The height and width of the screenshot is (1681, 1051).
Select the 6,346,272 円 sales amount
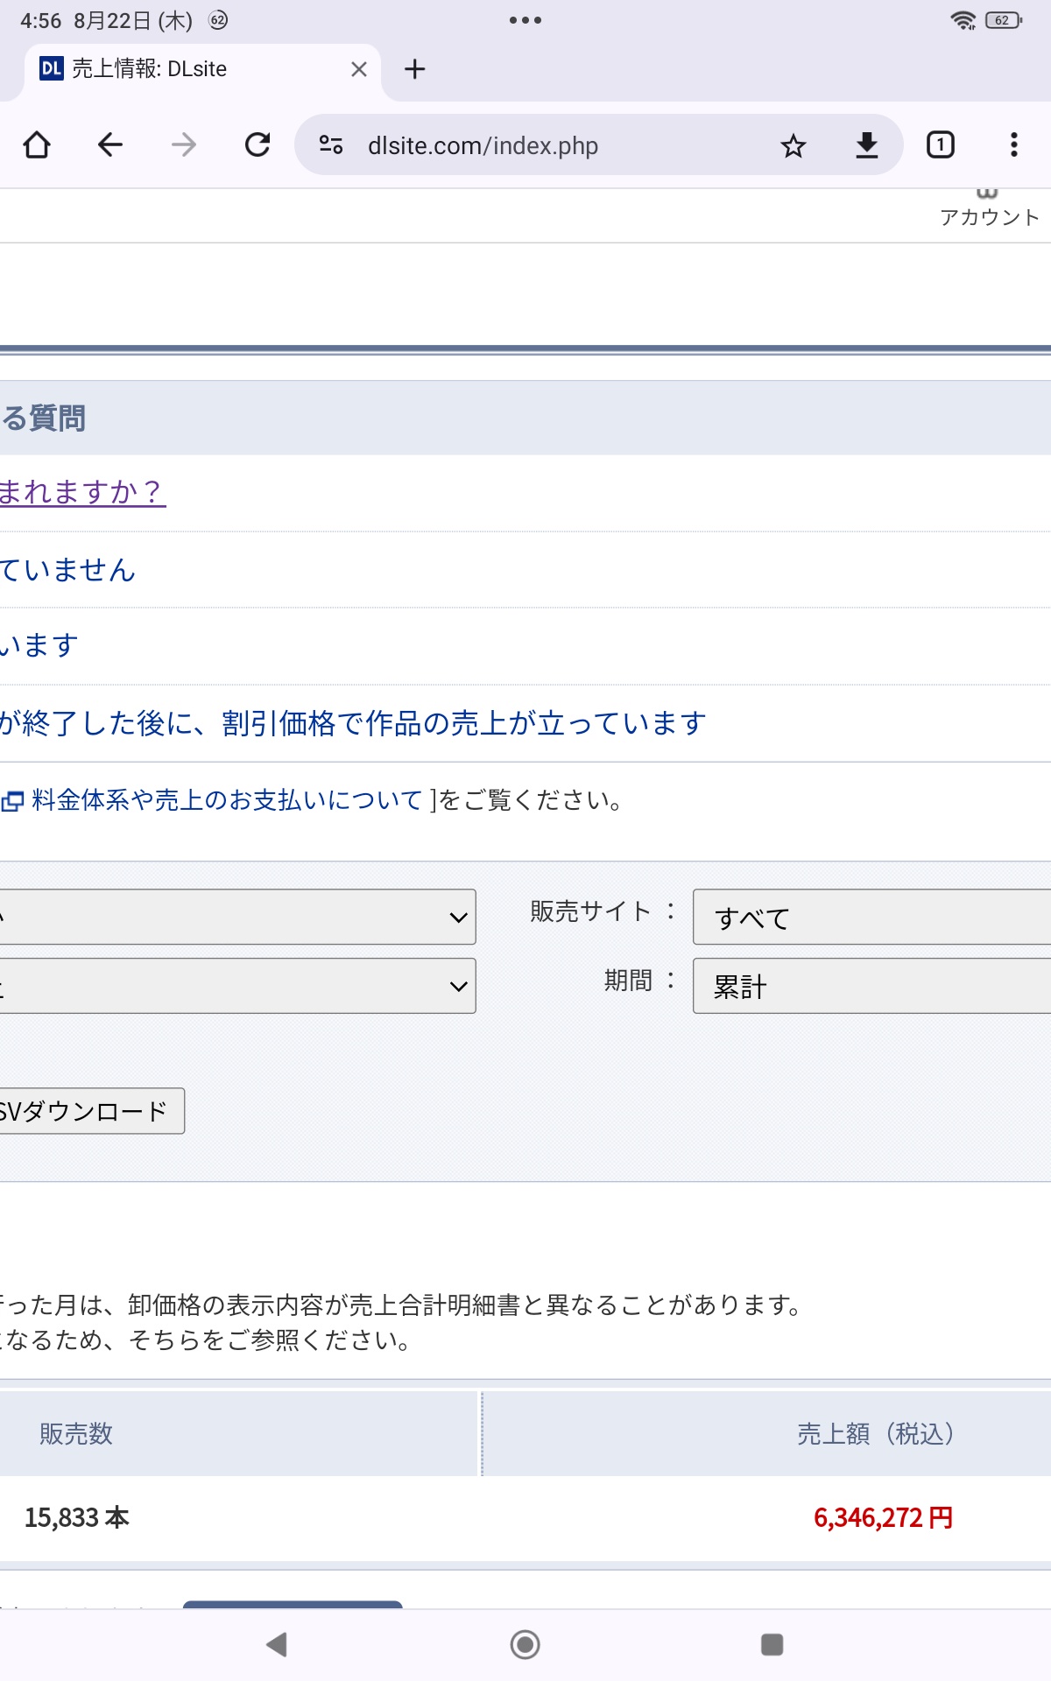point(883,1518)
